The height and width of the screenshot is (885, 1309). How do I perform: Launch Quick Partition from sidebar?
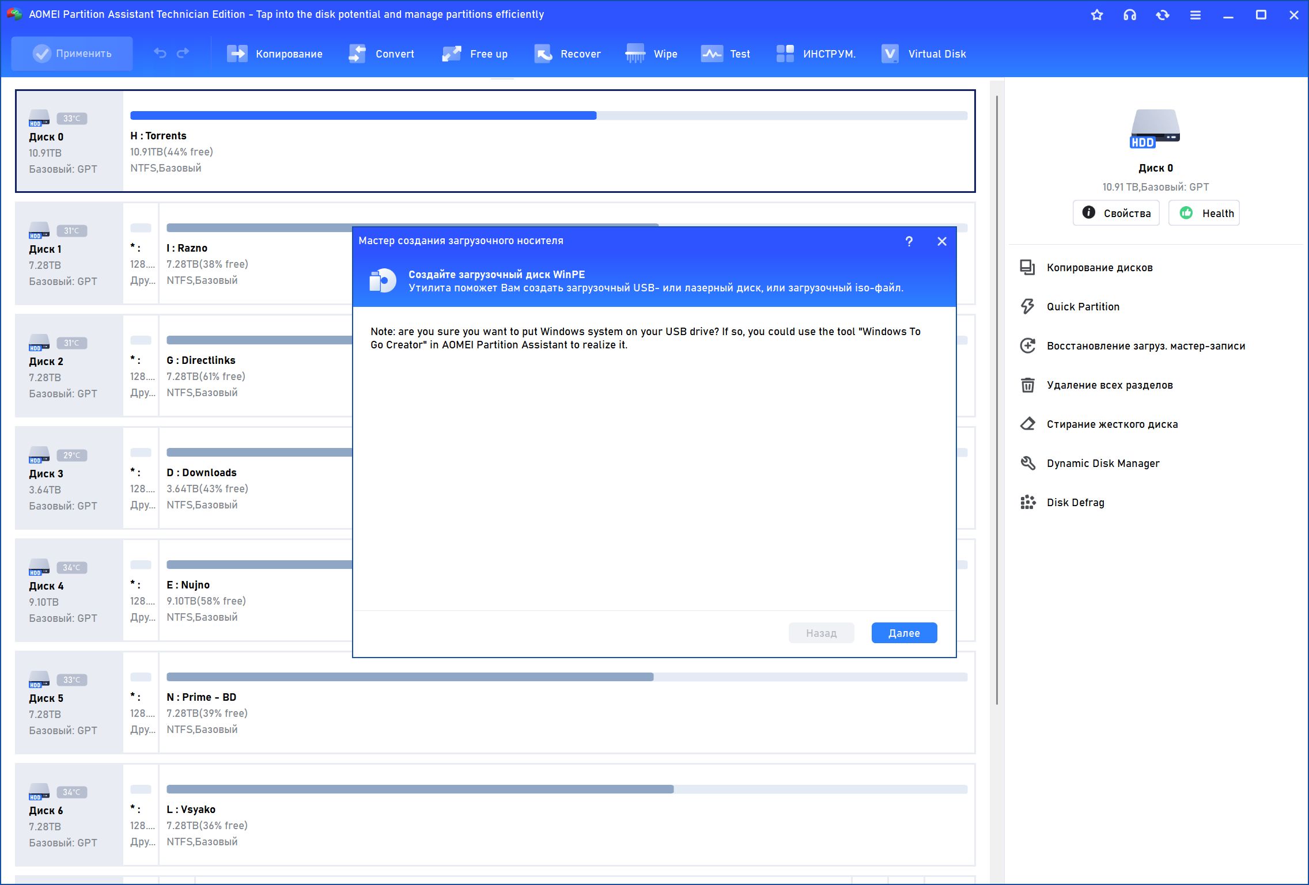pos(1083,307)
